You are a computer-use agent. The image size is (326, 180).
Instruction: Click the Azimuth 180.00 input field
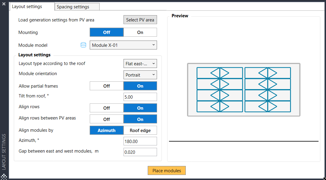pyautogui.click(x=140, y=141)
